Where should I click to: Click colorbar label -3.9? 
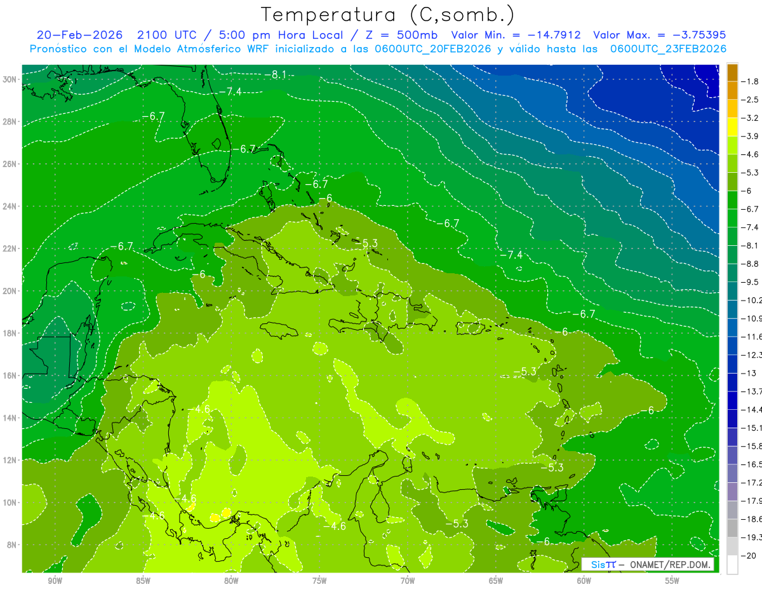(751, 137)
